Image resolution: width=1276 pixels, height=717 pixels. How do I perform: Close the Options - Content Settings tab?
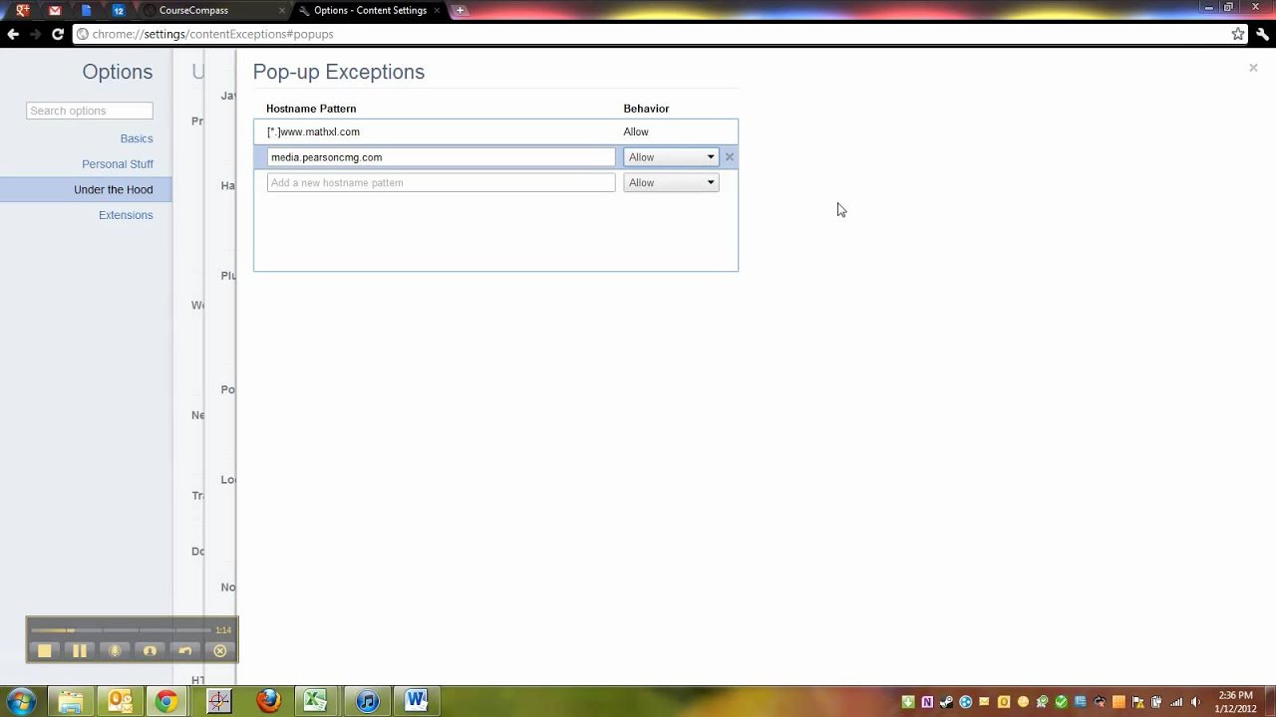(437, 10)
